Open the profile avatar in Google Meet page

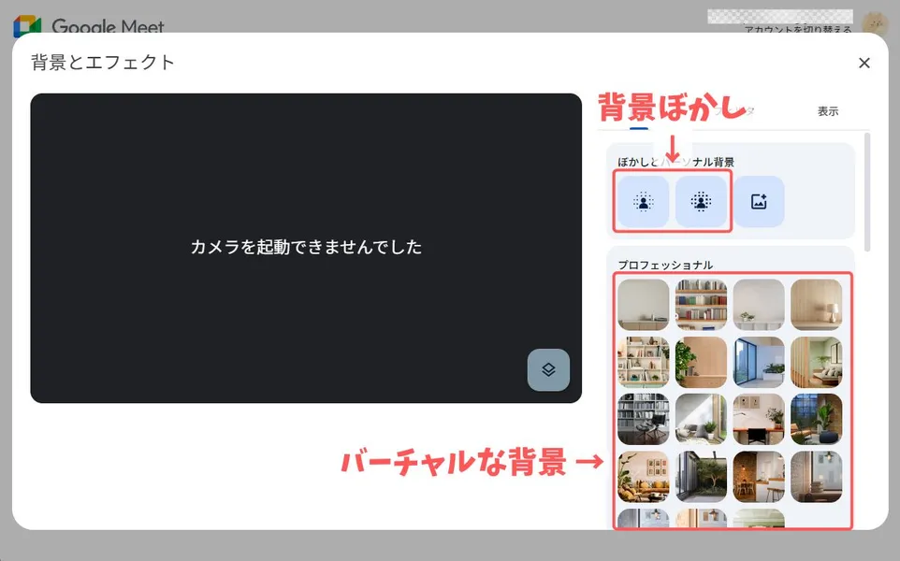click(875, 23)
